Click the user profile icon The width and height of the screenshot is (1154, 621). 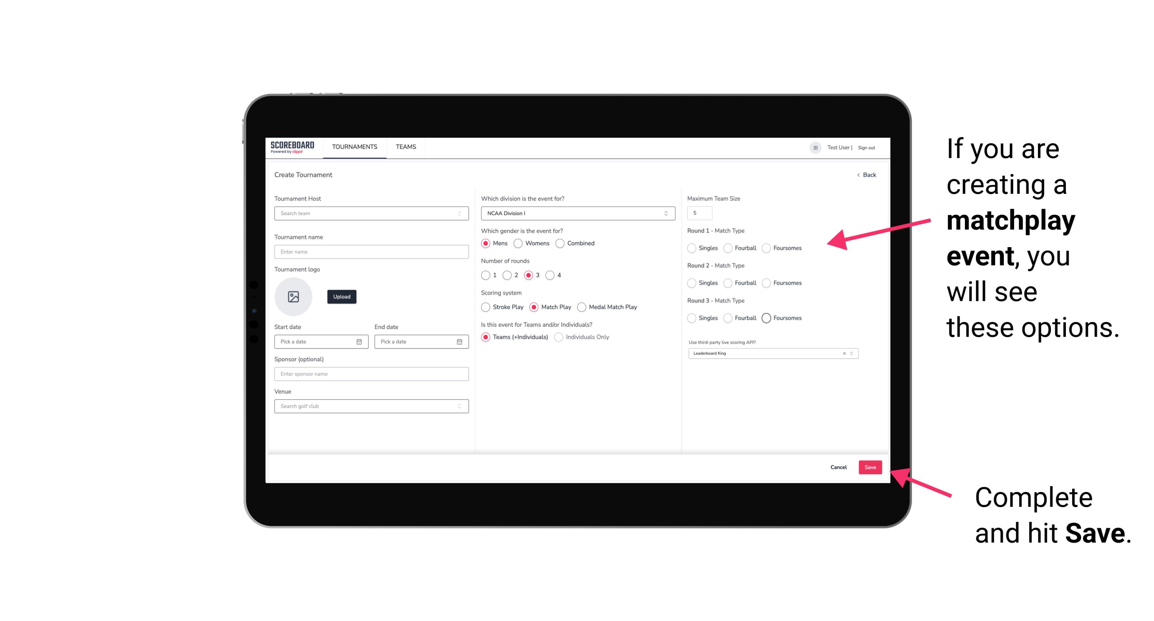click(x=813, y=147)
